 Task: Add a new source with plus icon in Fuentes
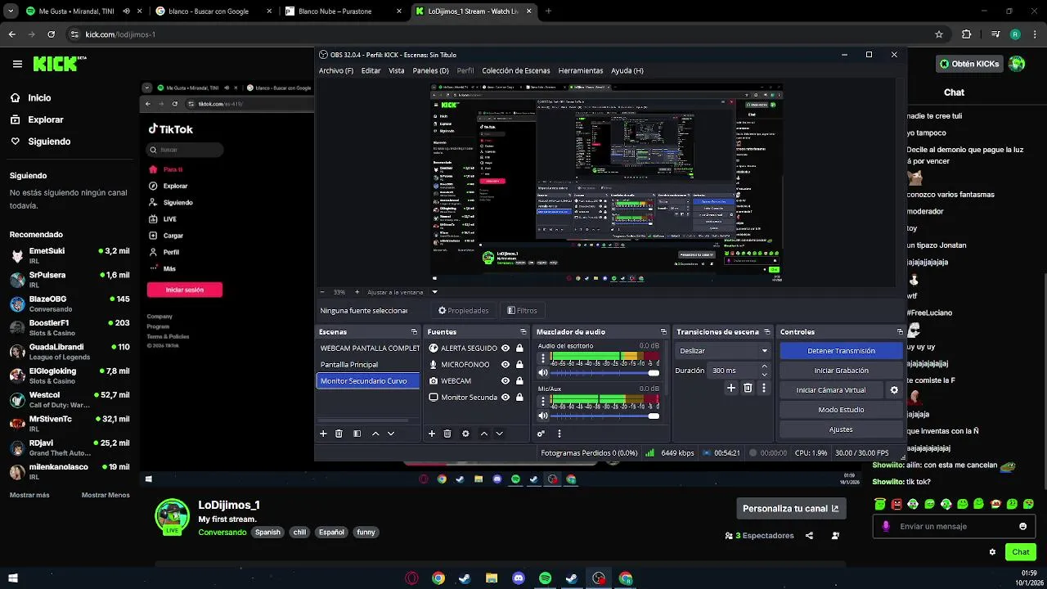click(x=432, y=434)
